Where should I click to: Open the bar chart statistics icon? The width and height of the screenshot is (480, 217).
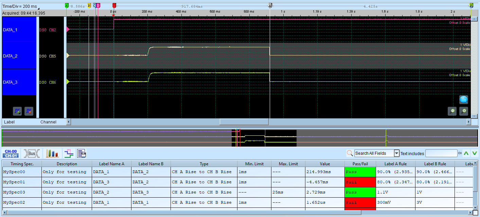click(52, 153)
